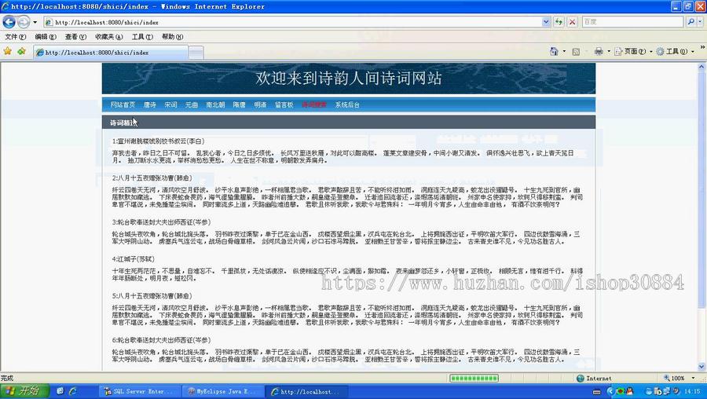Image resolution: width=707 pixels, height=399 pixels.
Task: Click poem title 1 by 李白
Action: [x=158, y=141]
